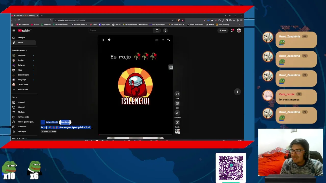
Task: Open Ver más tarde list
Action: (23, 117)
